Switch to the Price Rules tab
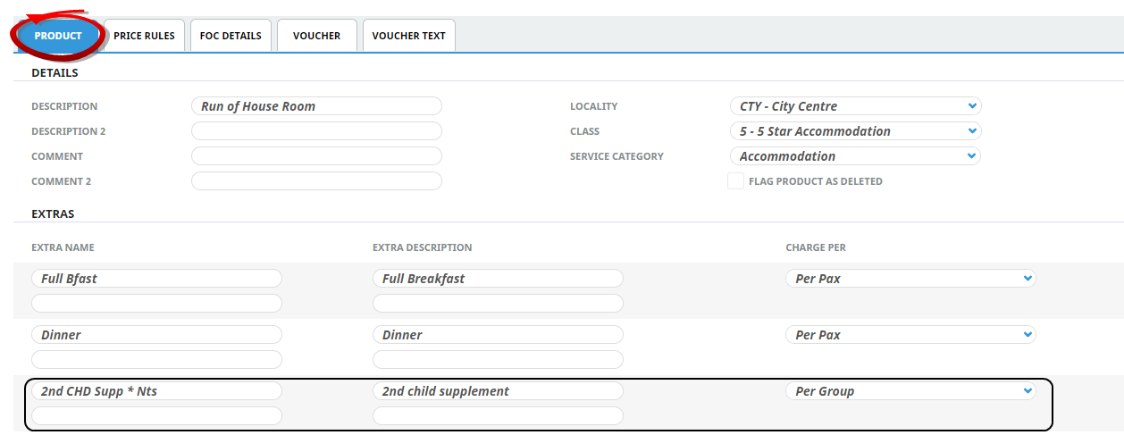Image resolution: width=1124 pixels, height=435 pixels. 144,36
